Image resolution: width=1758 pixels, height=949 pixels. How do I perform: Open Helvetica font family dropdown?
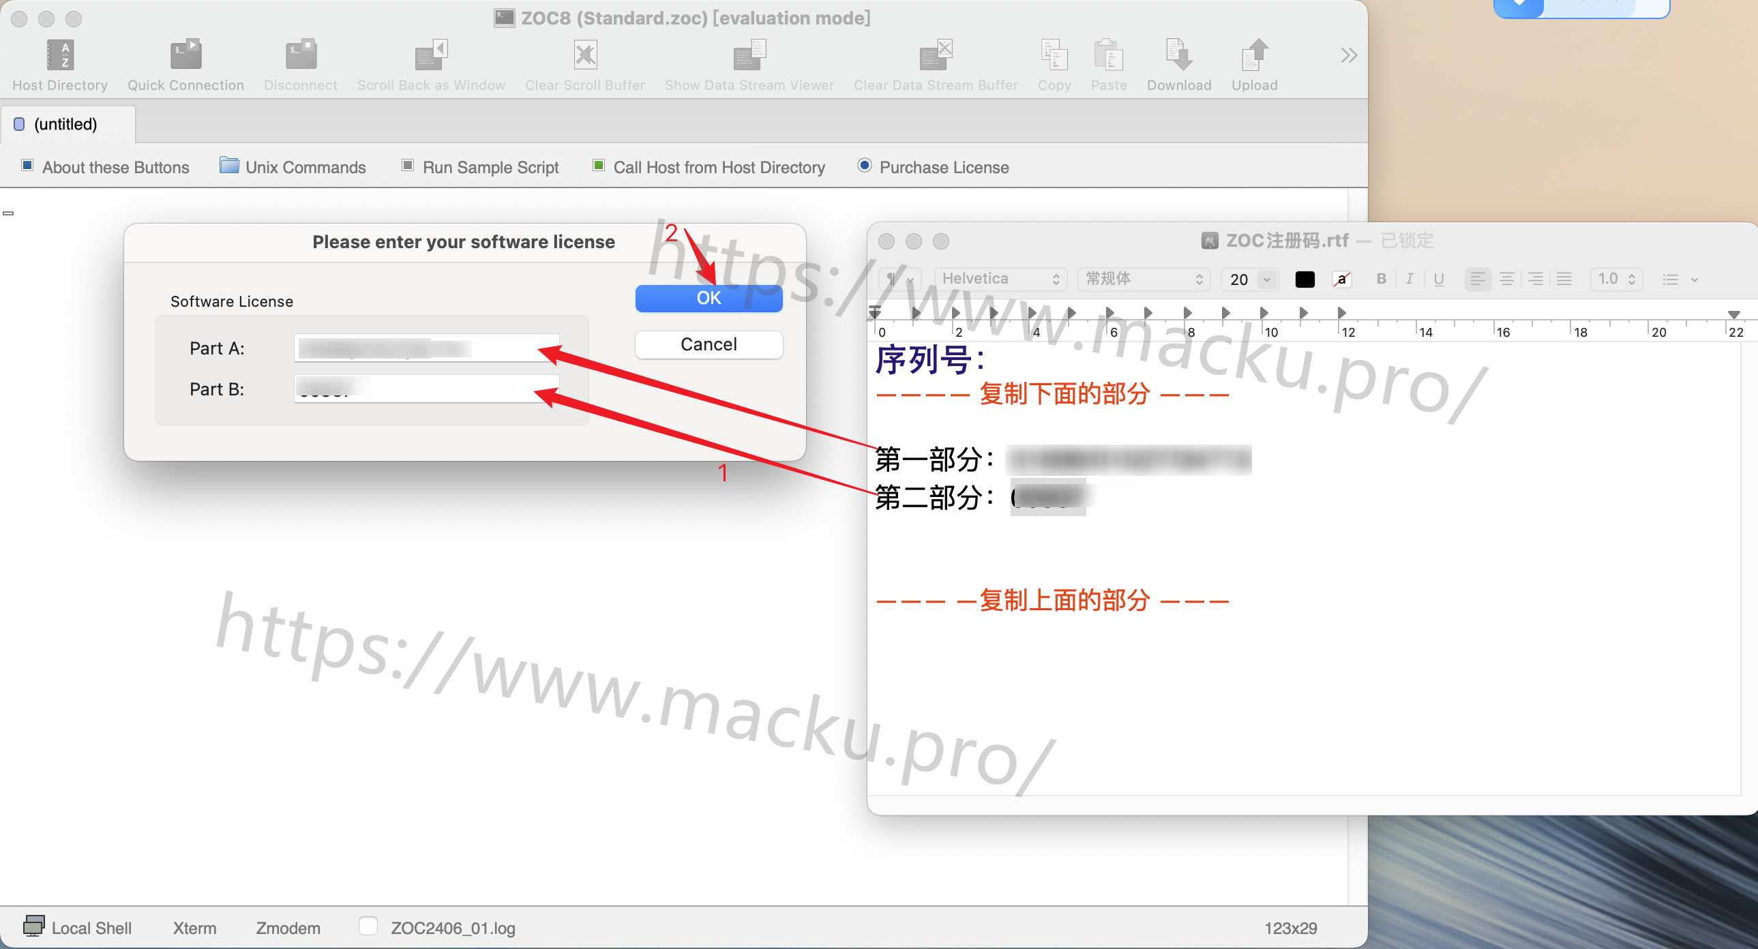[x=1000, y=279]
